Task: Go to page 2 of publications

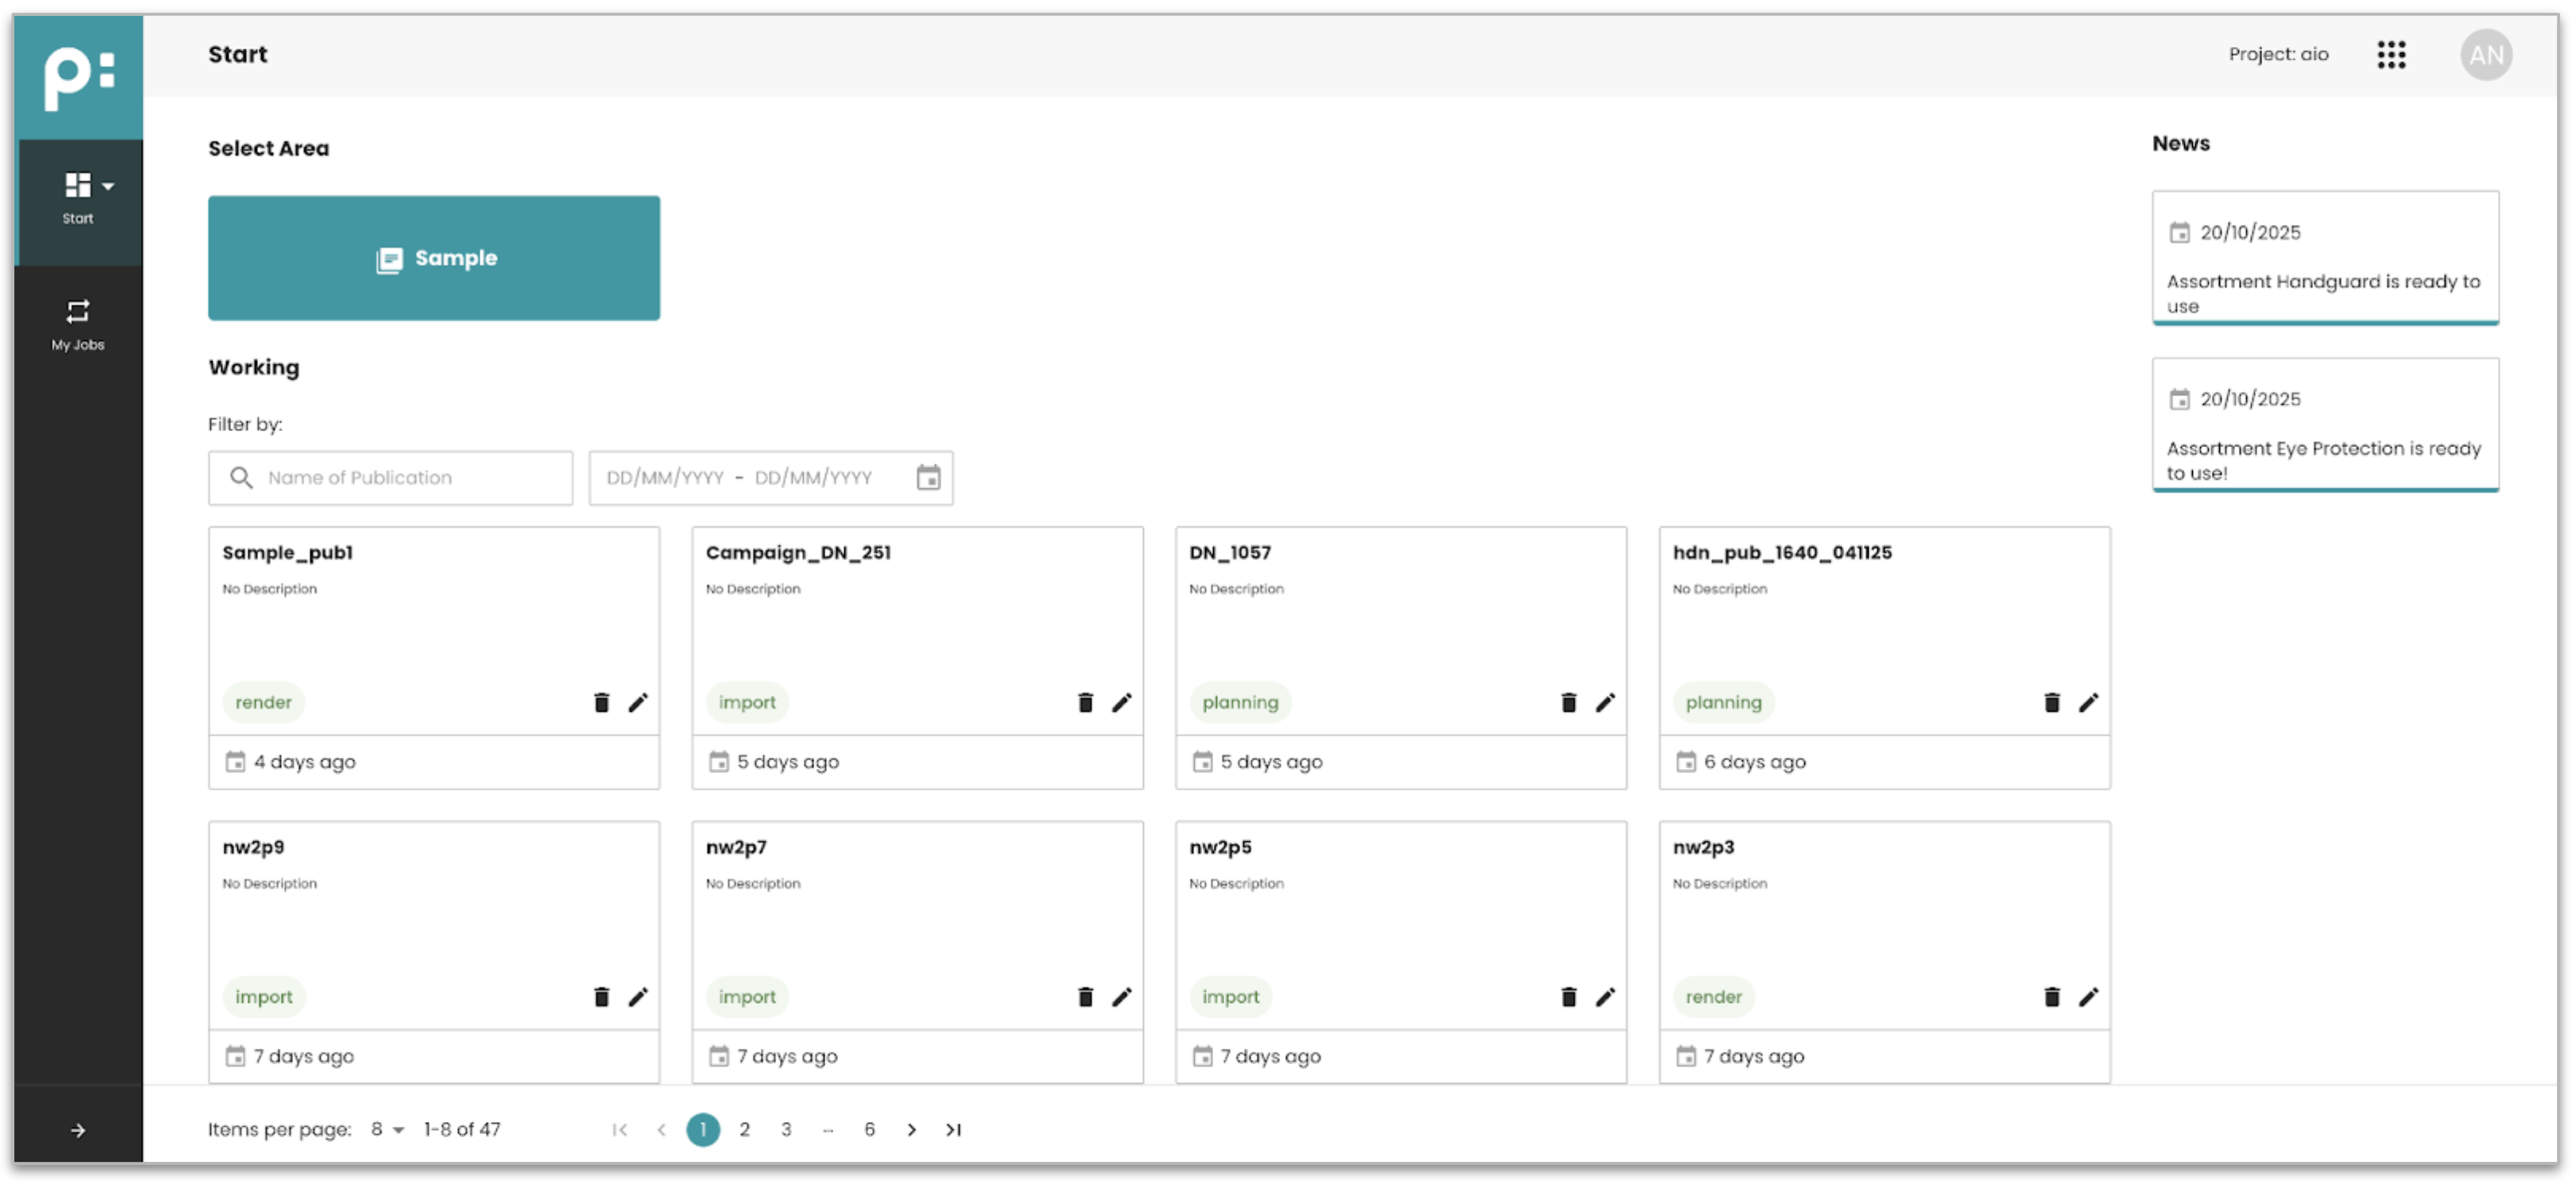Action: (744, 1129)
